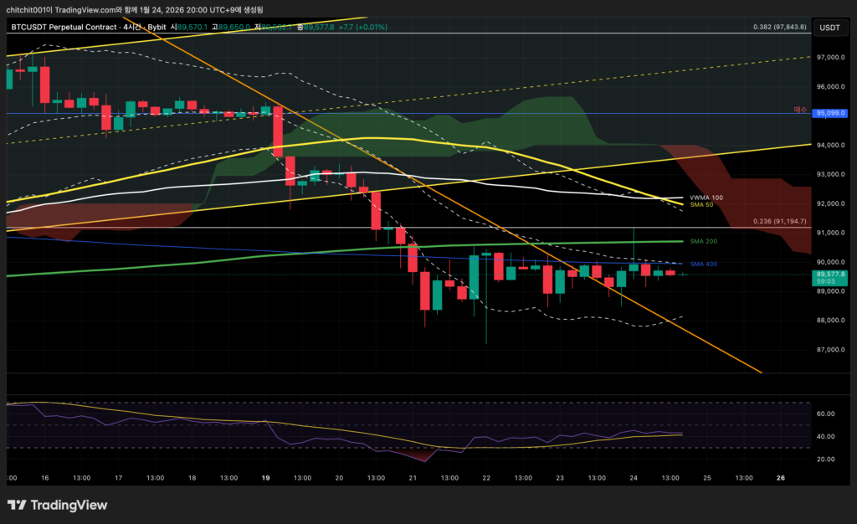Click the TradingView logo icon
Viewport: 857px width, 524px height.
pyautogui.click(x=16, y=505)
